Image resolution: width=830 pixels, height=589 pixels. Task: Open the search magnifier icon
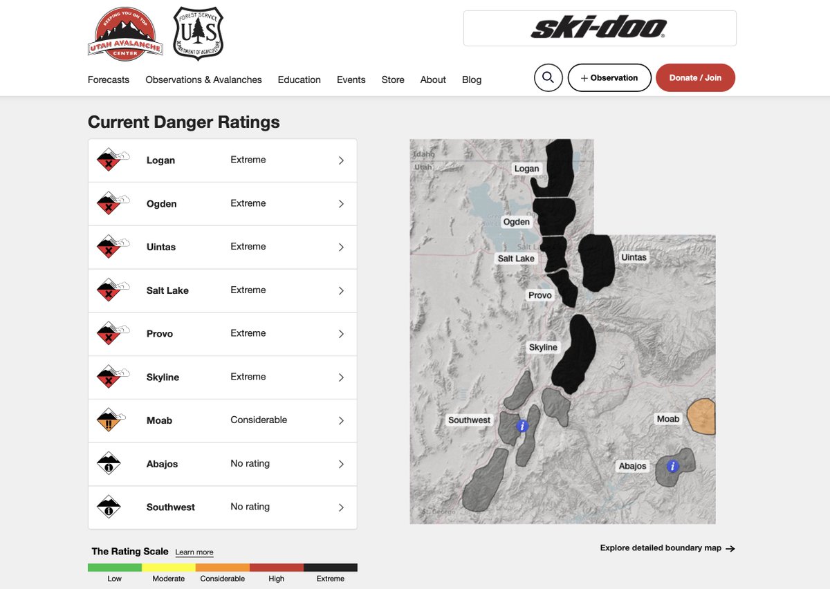tap(548, 77)
